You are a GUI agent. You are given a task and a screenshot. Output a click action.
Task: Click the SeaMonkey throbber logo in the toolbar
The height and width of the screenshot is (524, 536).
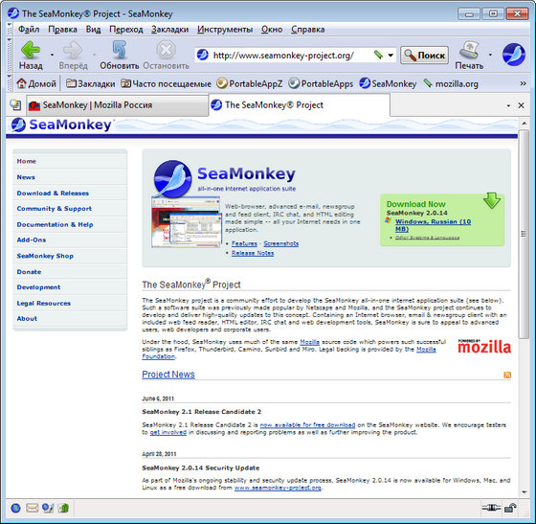(513, 55)
